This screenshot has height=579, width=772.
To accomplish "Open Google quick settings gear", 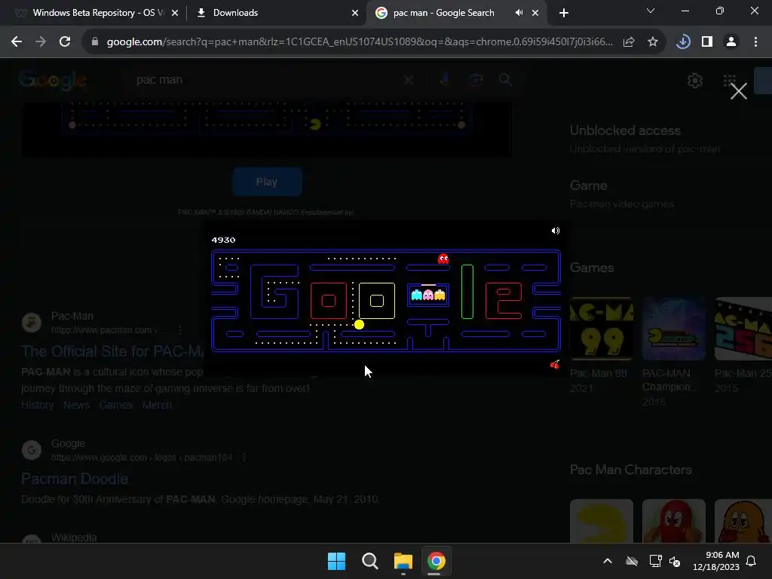I will pos(694,81).
